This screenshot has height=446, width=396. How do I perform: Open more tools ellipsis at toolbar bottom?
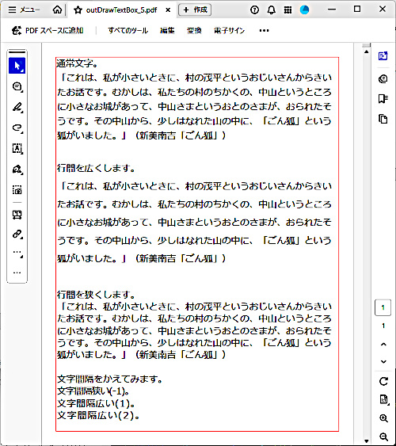(17, 273)
